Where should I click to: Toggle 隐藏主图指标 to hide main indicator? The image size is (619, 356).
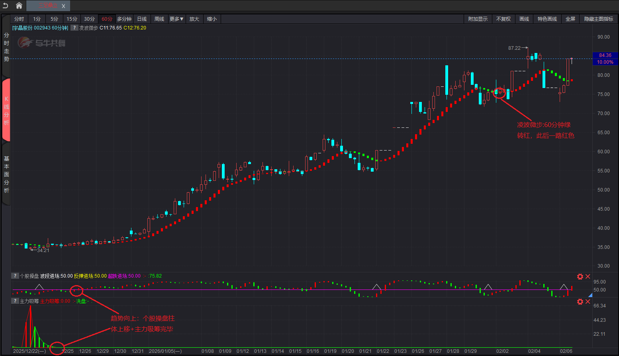[598, 19]
